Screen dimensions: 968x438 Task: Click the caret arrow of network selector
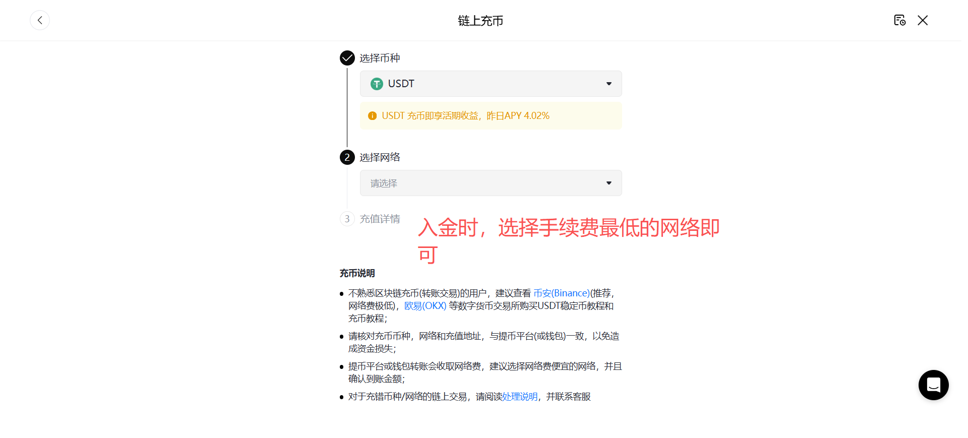(609, 183)
